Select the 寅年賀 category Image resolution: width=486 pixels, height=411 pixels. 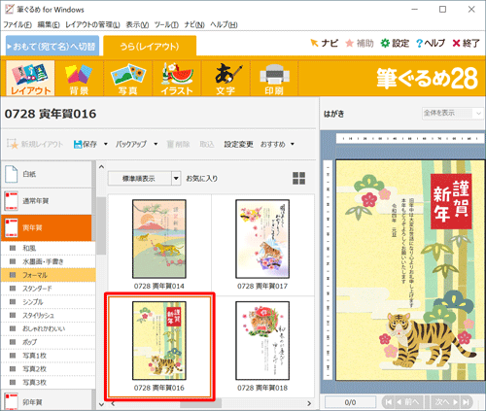point(47,227)
